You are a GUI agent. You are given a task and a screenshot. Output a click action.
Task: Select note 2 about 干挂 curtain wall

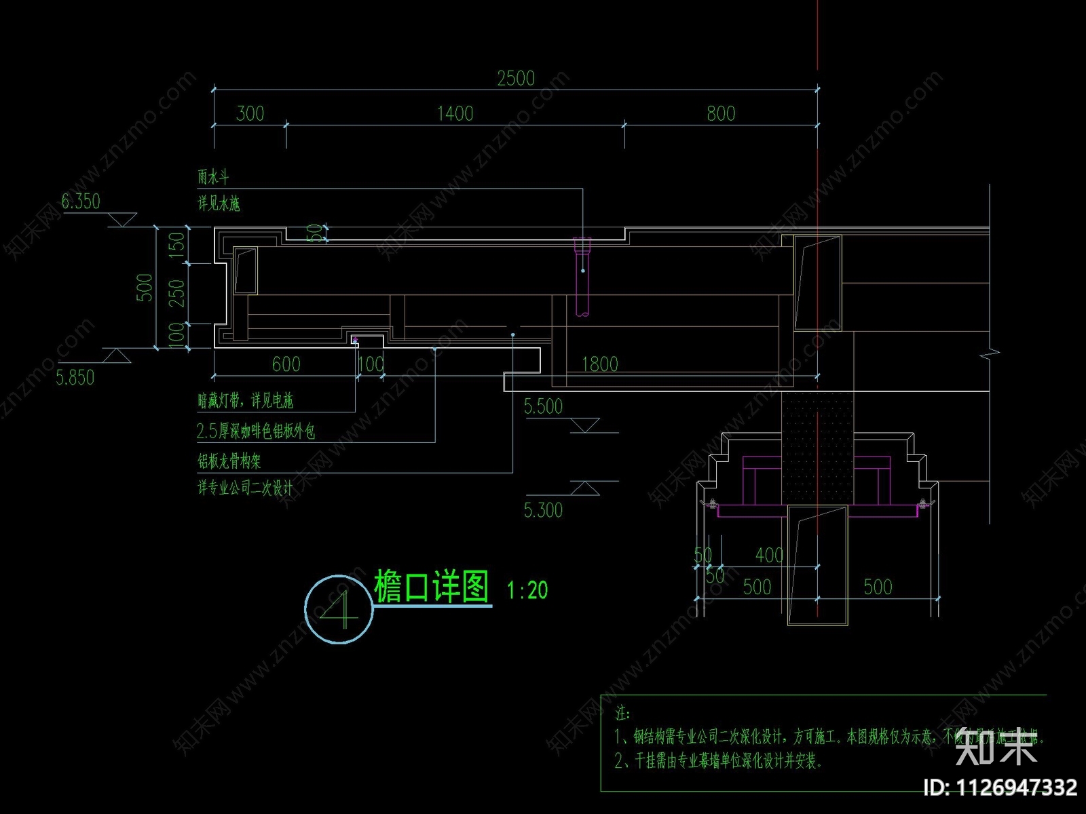[718, 761]
